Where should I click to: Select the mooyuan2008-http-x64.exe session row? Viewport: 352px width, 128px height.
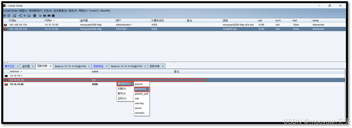click(175, 25)
